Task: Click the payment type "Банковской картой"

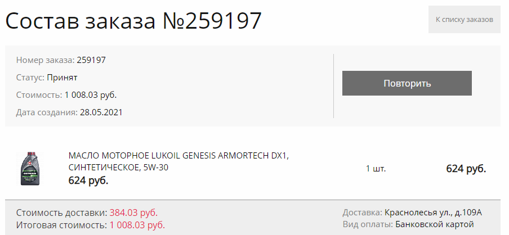Action: coord(435,224)
